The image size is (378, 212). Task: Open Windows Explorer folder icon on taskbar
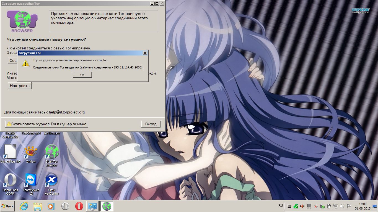38,206
